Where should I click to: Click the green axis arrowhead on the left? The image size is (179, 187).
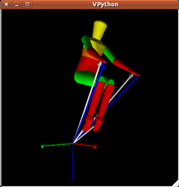(x=42, y=146)
